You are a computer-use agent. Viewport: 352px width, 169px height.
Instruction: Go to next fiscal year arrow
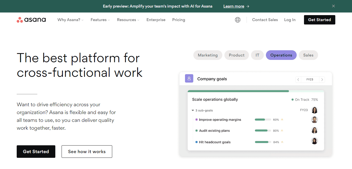(x=322, y=80)
